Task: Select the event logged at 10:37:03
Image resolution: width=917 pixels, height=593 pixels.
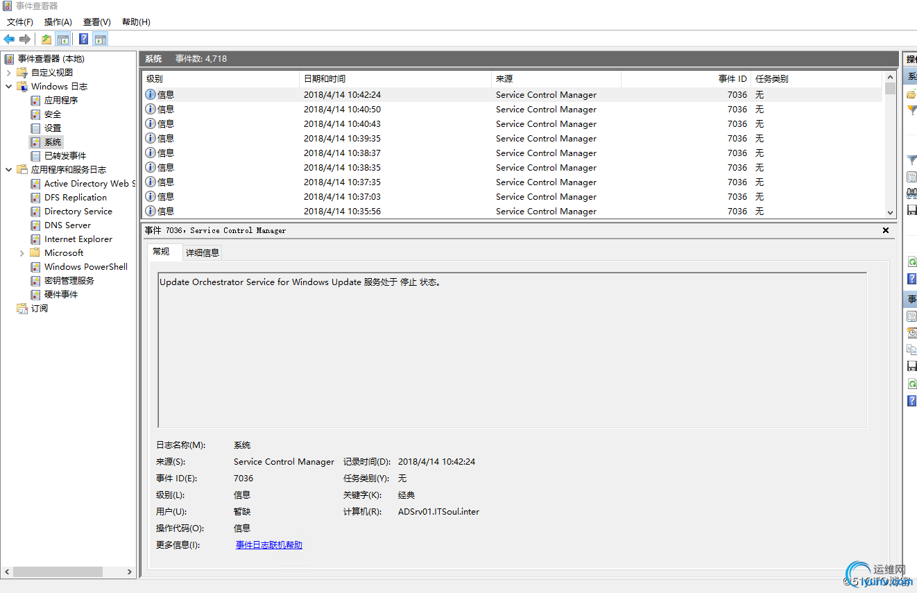Action: pos(513,197)
